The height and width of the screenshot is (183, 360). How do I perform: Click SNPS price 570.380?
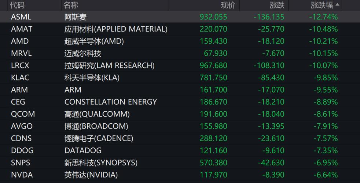(x=213, y=163)
